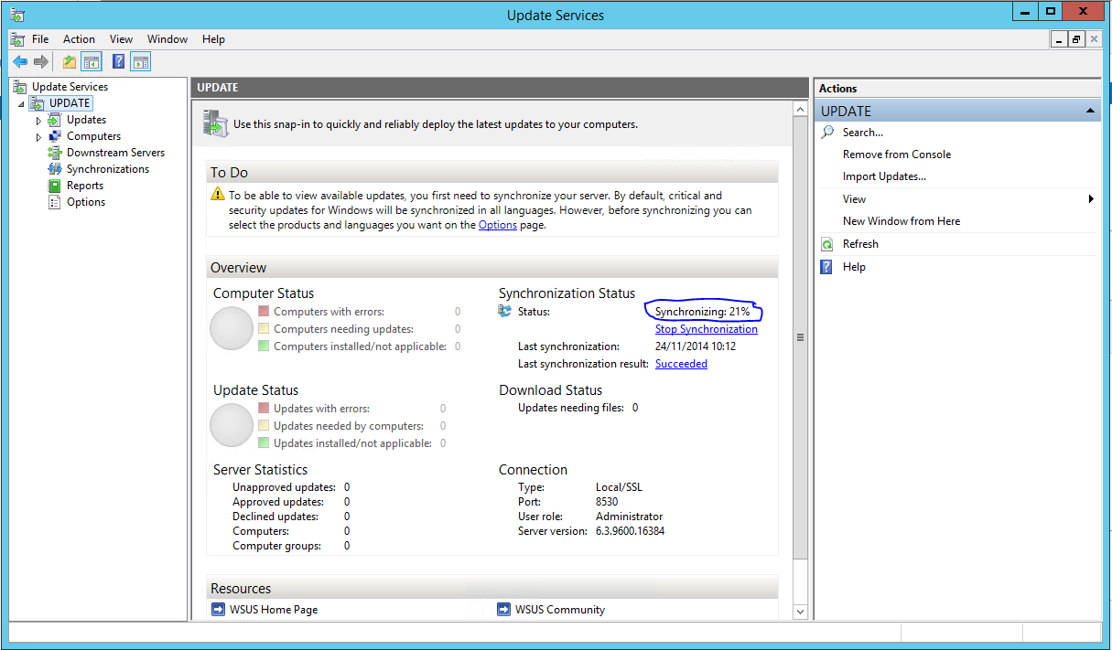Viewport: 1112px width, 650px height.
Task: Click Import Updates... action
Action: click(884, 176)
